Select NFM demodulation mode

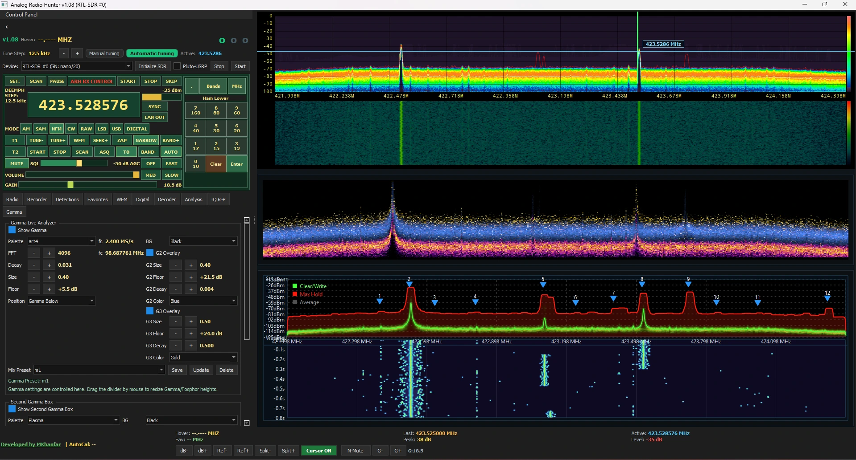pyautogui.click(x=56, y=129)
